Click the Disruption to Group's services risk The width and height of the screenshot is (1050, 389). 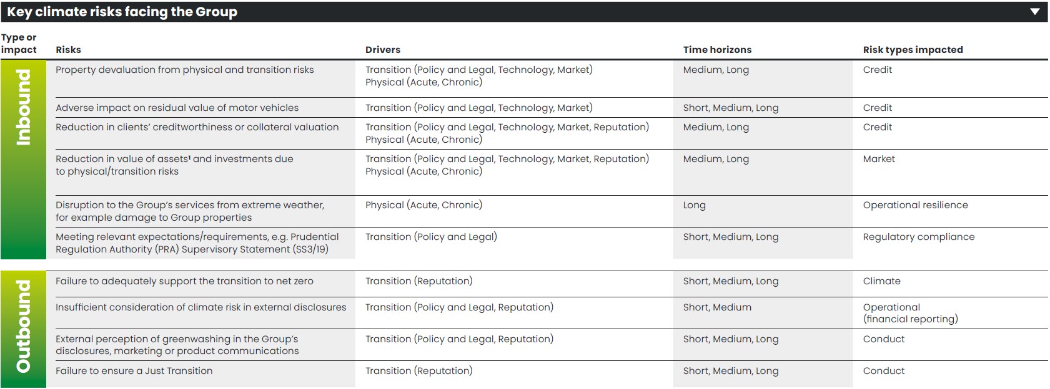pyautogui.click(x=189, y=211)
